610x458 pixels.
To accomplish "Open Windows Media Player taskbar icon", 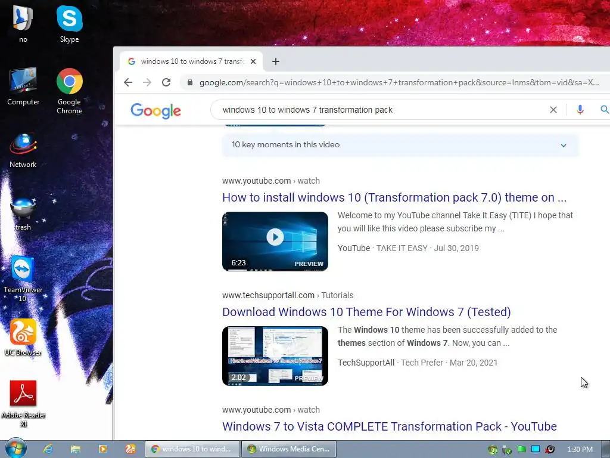I will coord(102,449).
